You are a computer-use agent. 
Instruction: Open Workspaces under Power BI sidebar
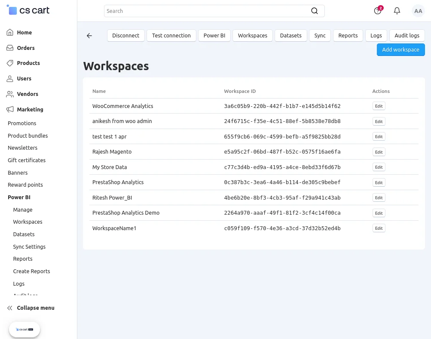(x=28, y=222)
